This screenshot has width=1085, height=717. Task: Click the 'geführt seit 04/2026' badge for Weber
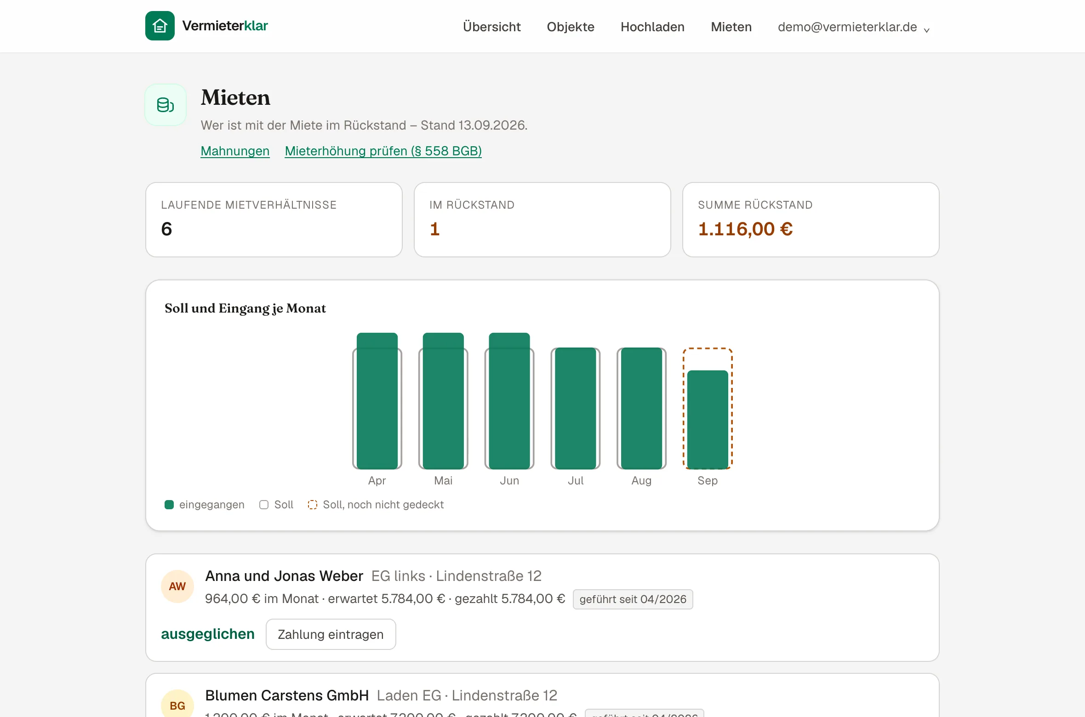point(633,599)
